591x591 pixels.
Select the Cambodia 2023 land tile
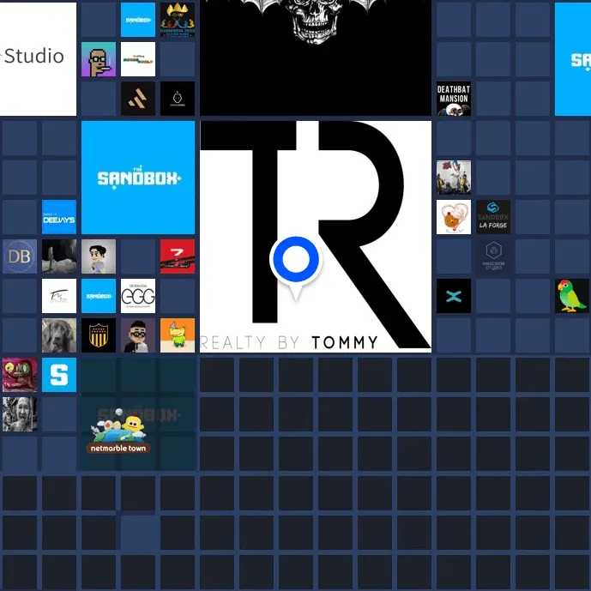(x=178, y=20)
